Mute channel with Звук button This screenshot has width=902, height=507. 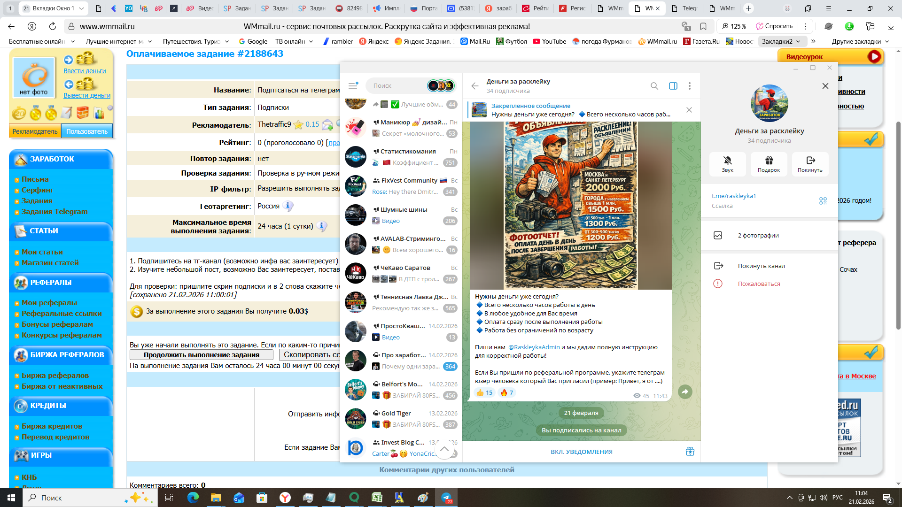click(727, 164)
